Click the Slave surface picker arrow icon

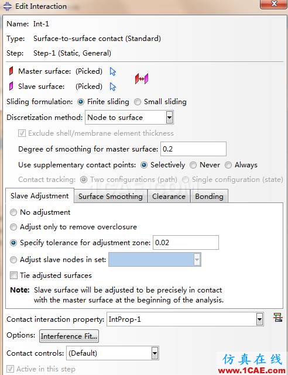pos(112,87)
